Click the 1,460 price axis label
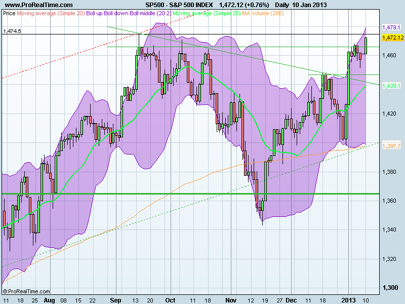The image size is (405, 304). point(389,55)
